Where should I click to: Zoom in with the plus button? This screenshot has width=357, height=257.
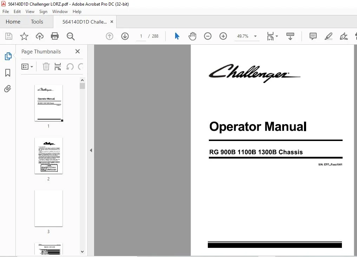click(223, 36)
